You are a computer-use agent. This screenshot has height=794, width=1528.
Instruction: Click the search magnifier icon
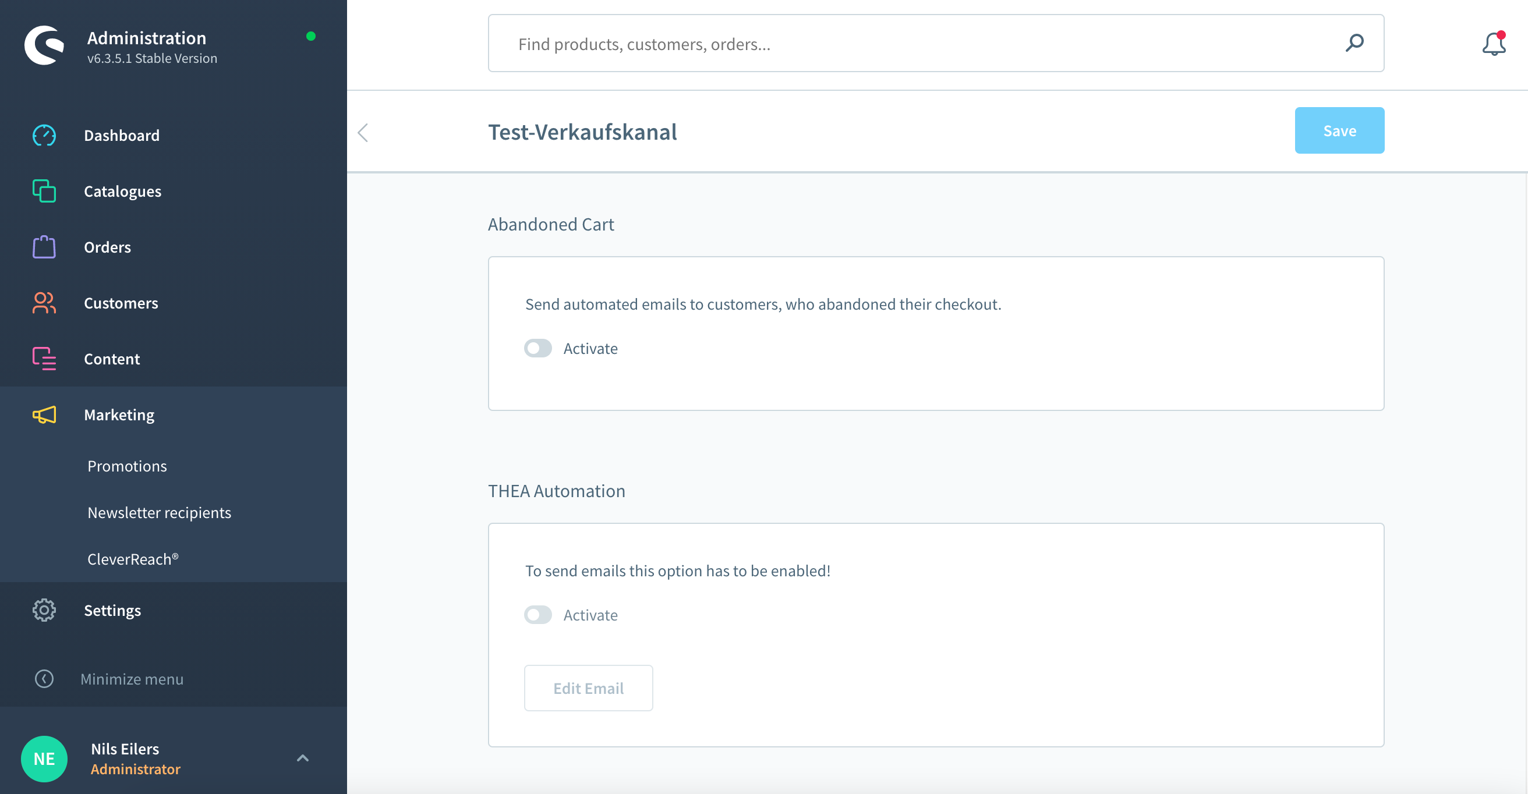[1354, 42]
